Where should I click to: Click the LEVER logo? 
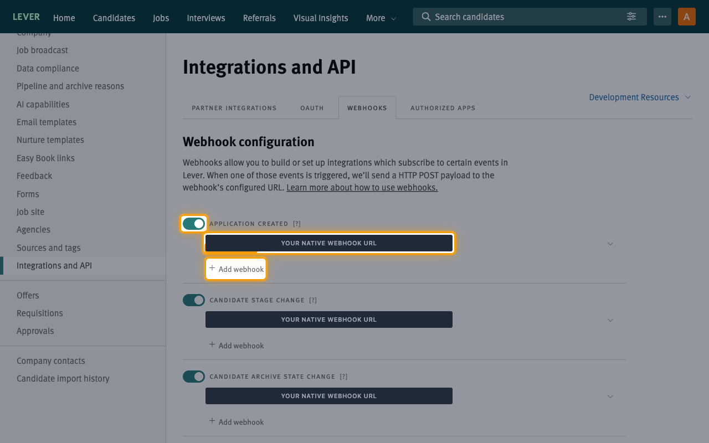pos(26,17)
